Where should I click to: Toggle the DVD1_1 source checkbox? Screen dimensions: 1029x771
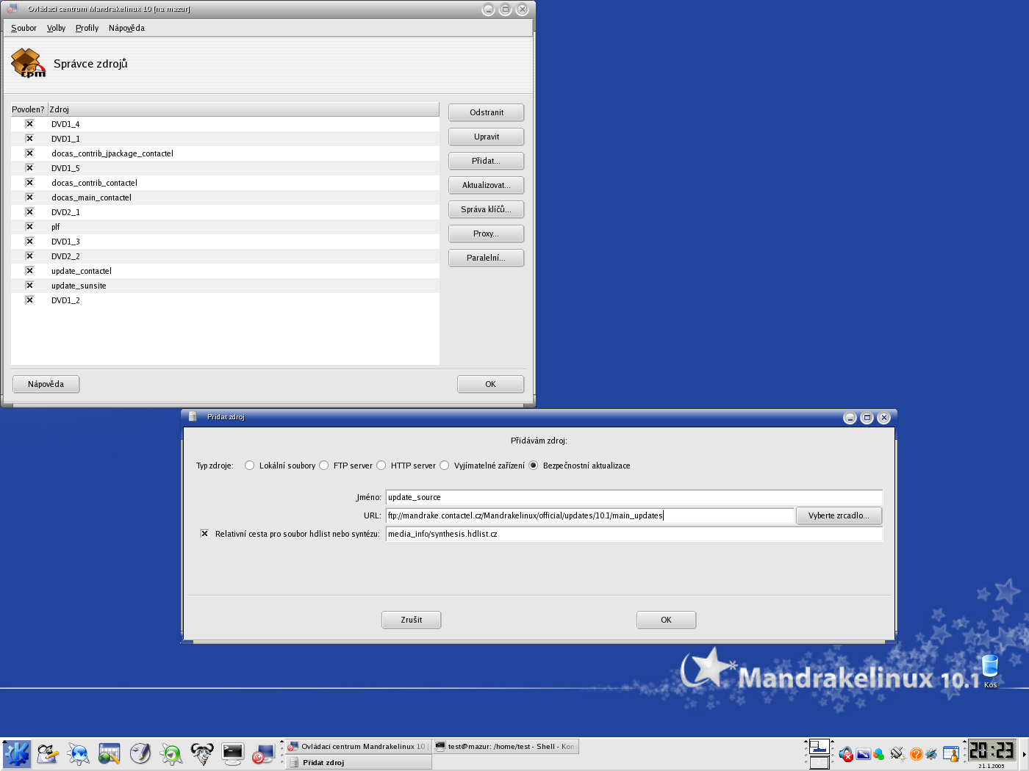(29, 139)
